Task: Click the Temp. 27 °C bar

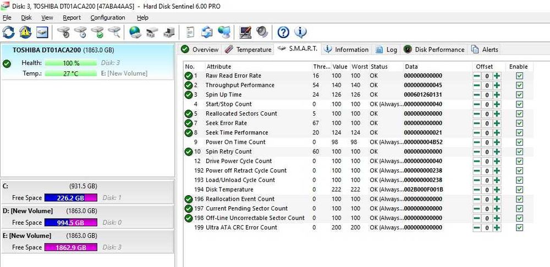Action: pyautogui.click(x=71, y=73)
